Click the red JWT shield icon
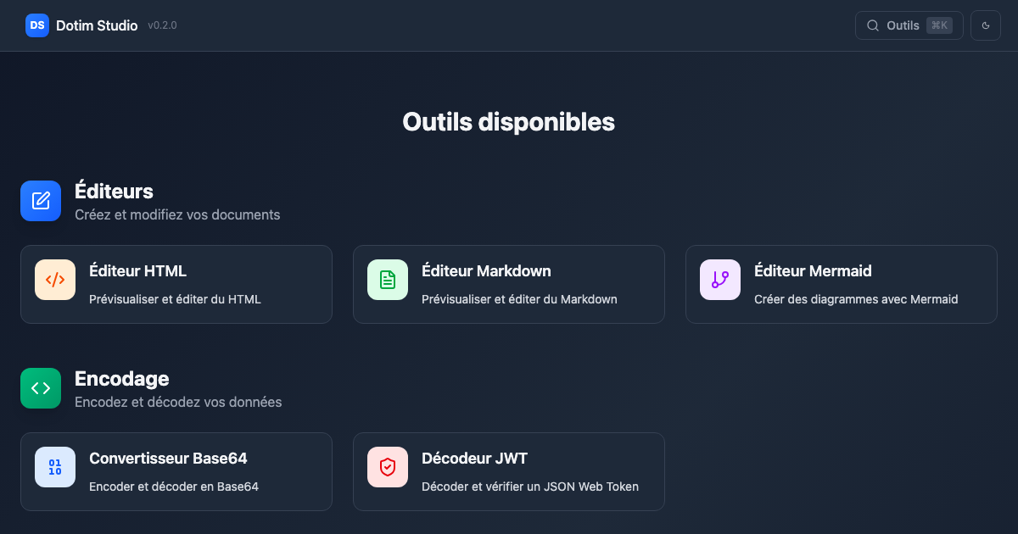Image resolution: width=1018 pixels, height=534 pixels. coord(388,467)
